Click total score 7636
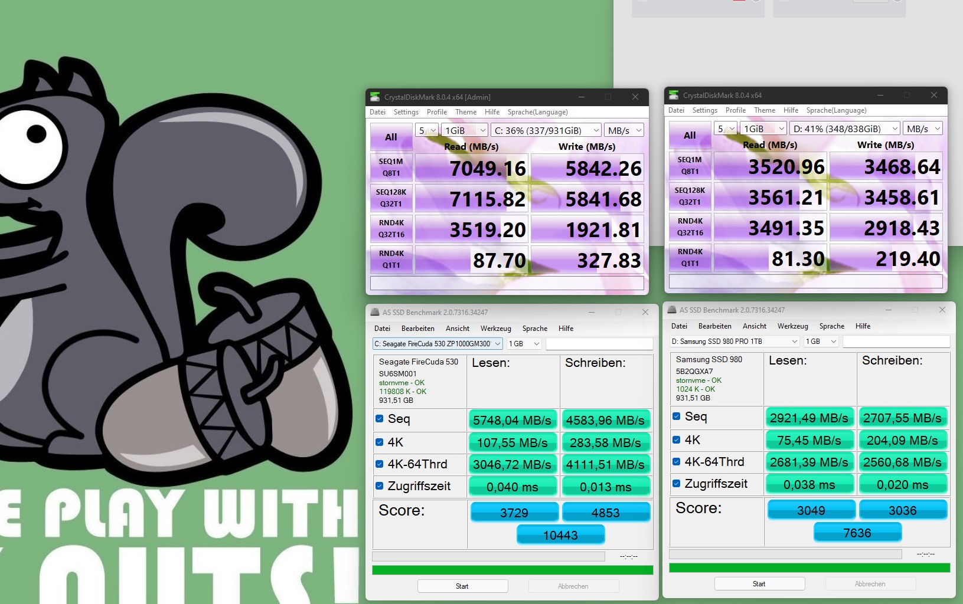The image size is (963, 604). (x=857, y=533)
